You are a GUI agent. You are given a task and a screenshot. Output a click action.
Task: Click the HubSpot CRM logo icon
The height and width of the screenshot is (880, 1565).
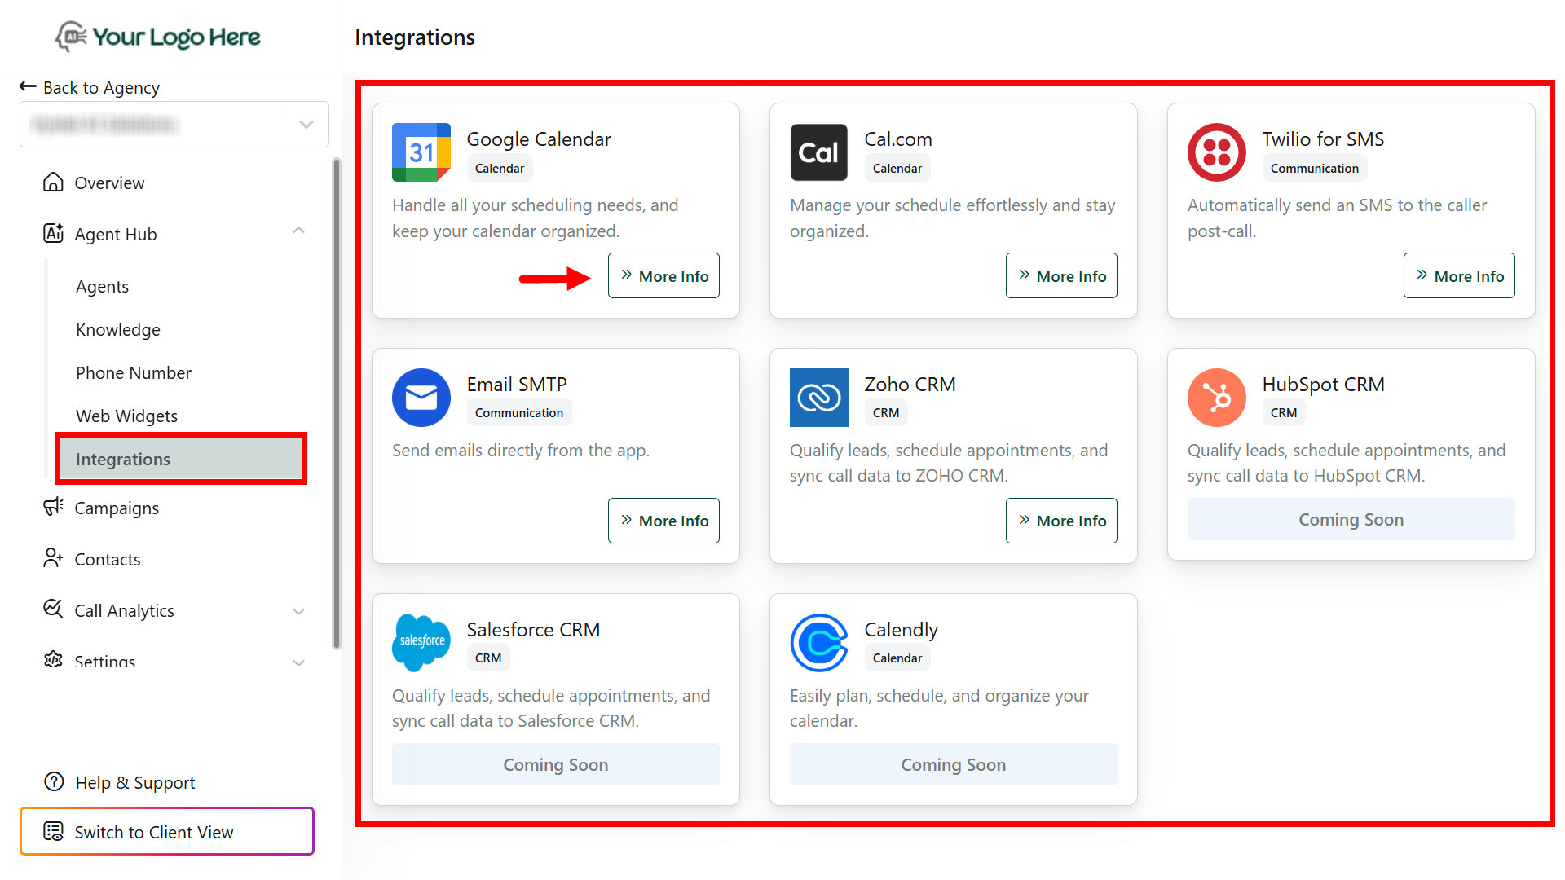pos(1216,398)
